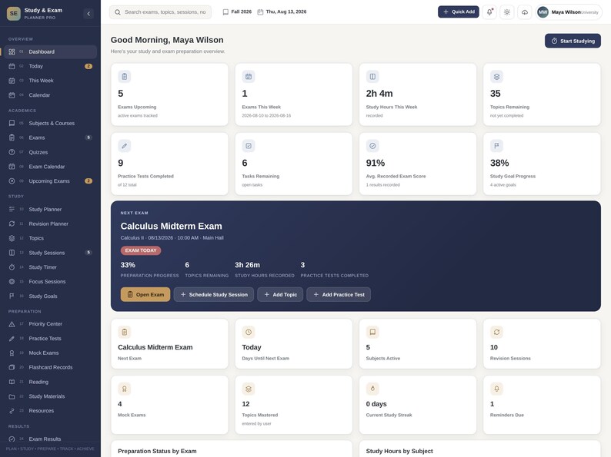Screen dimensions: 611x457
Task: Open Calendar sidebar item
Action: coord(51,95)
